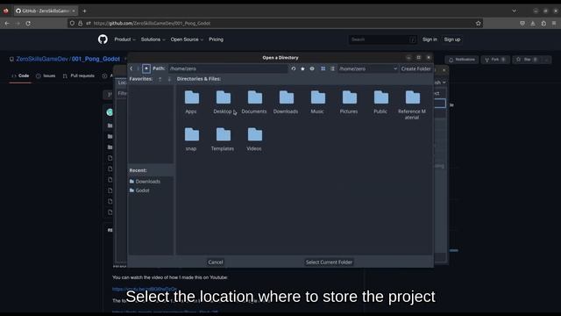Select the Videos folder

(254, 140)
